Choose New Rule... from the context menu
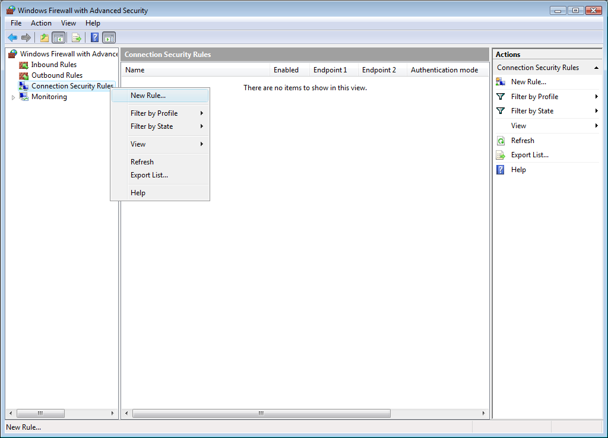This screenshot has width=608, height=438. tap(160, 96)
